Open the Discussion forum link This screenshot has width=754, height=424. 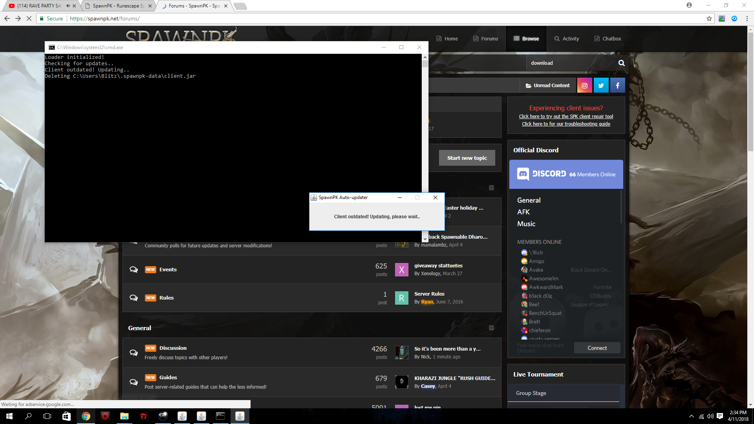click(x=173, y=348)
